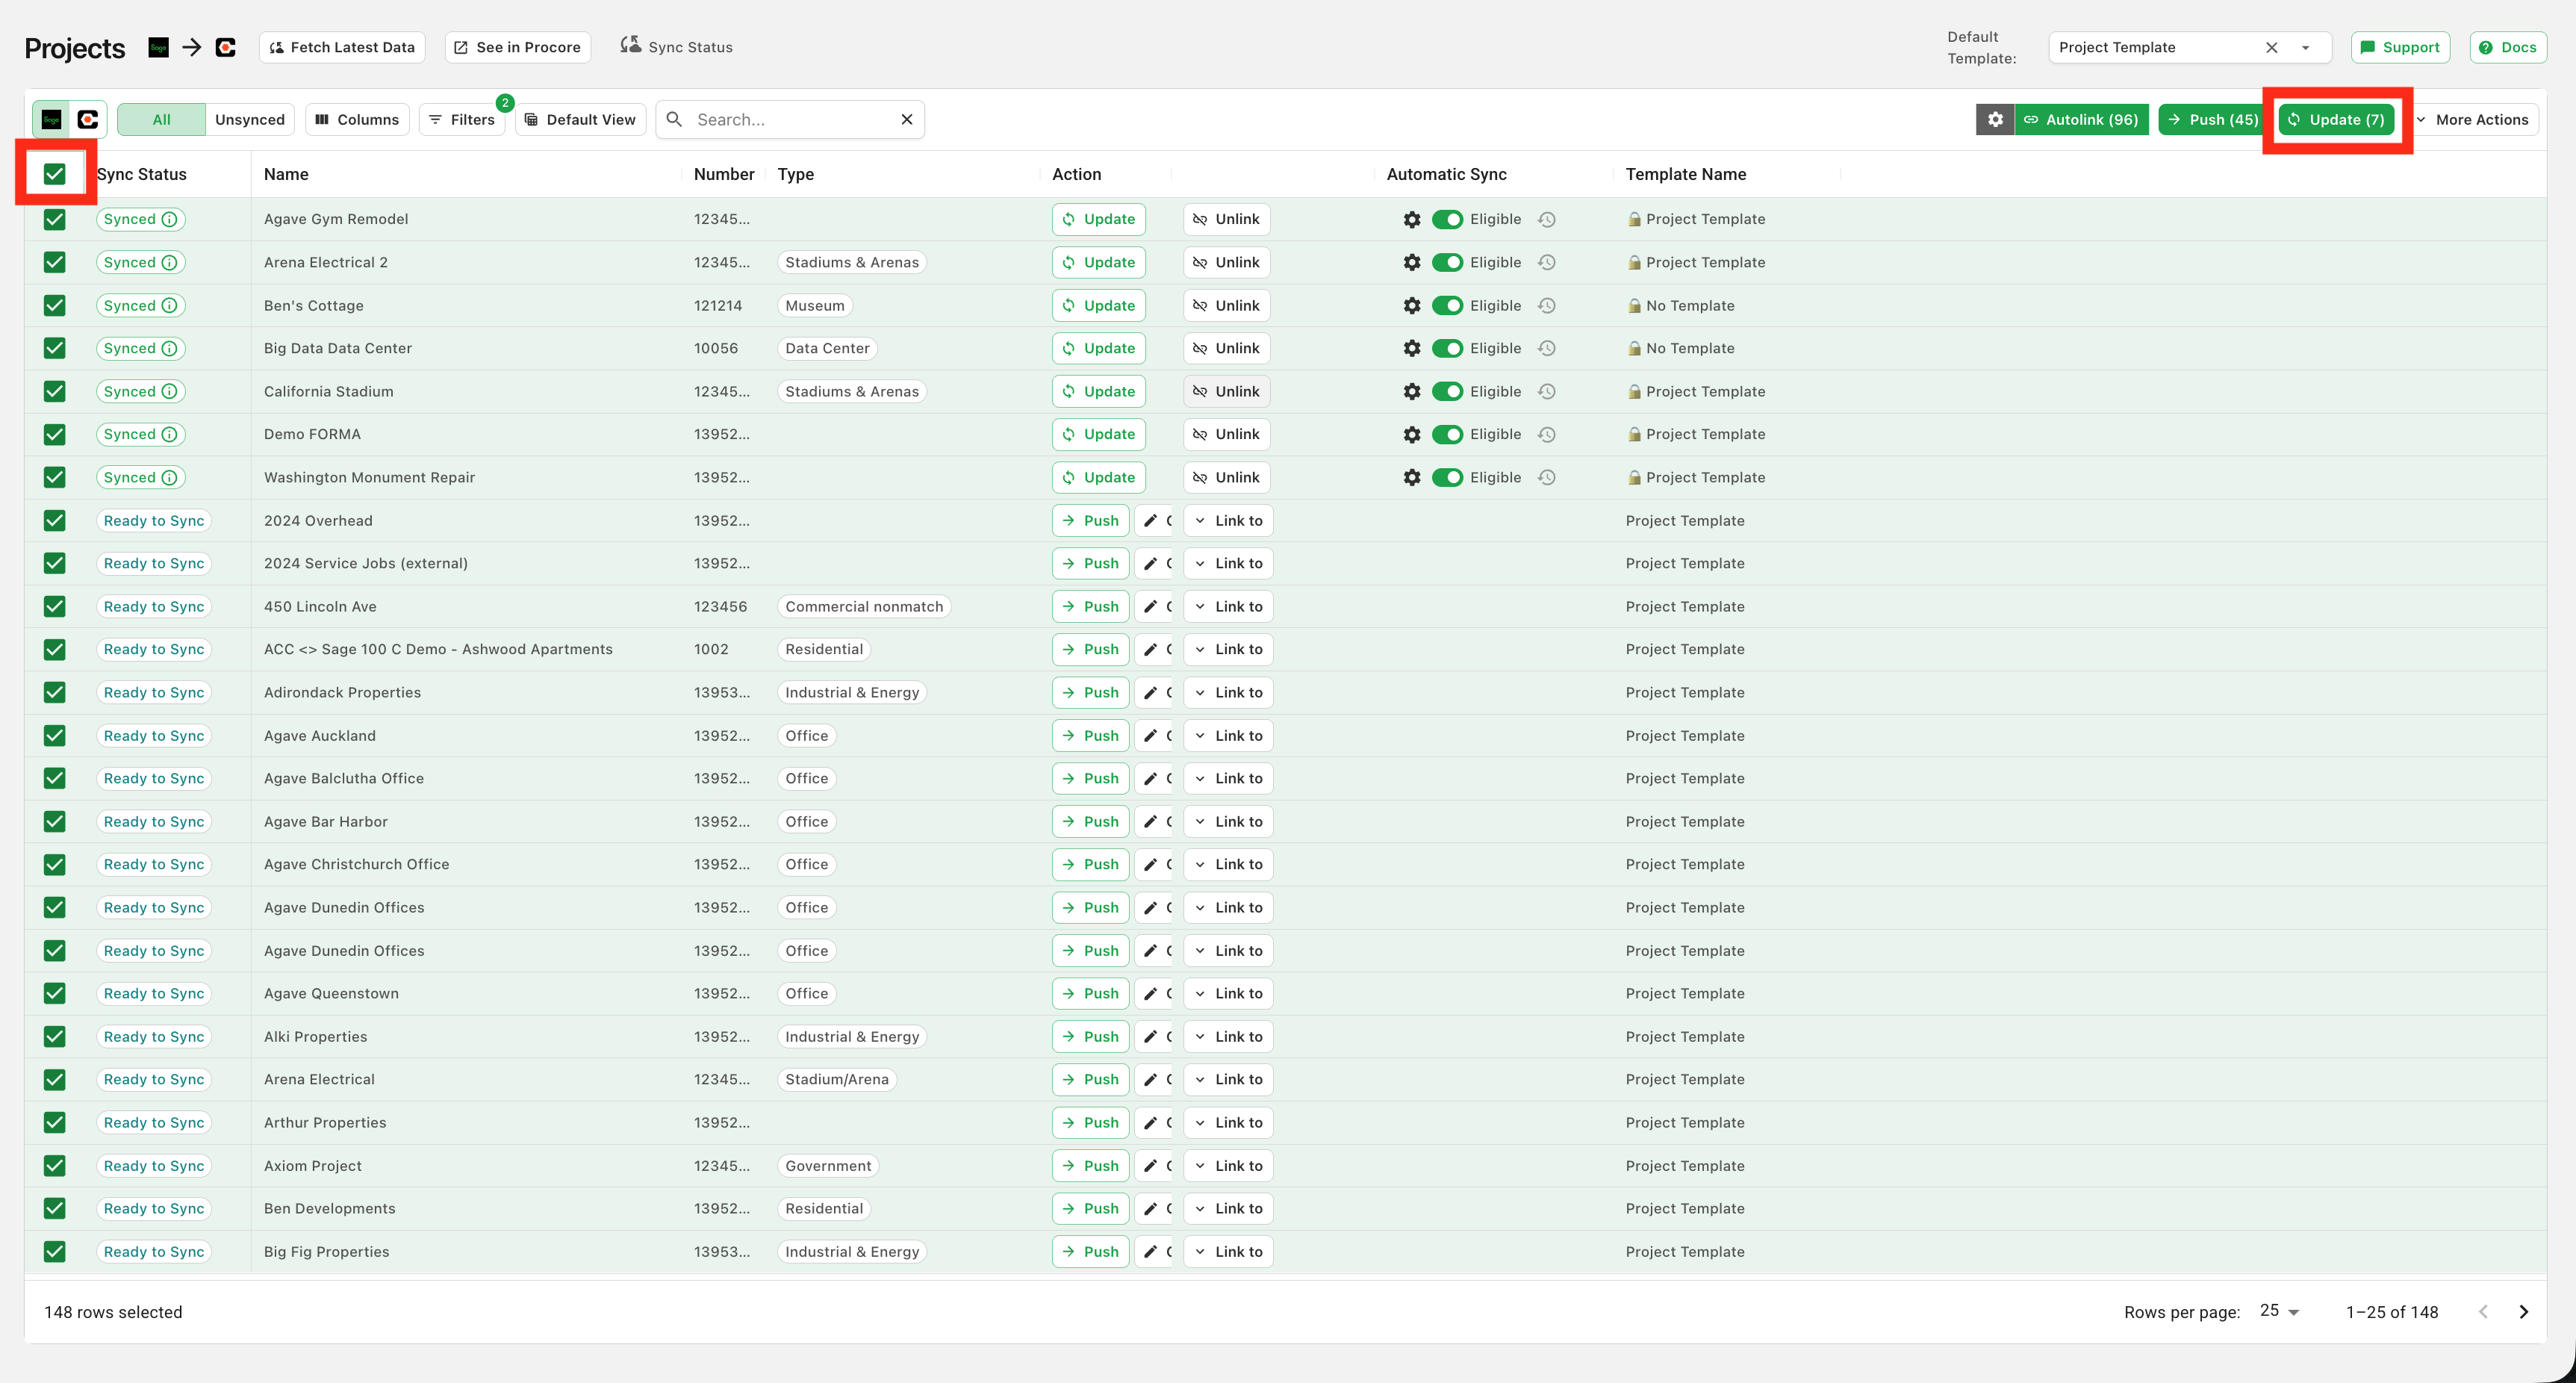Click See in Procore button

click(517, 47)
